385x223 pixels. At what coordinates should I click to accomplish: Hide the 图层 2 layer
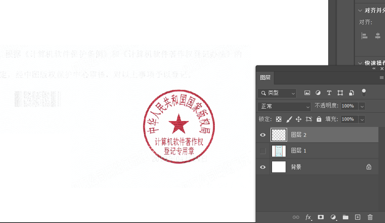coord(263,135)
